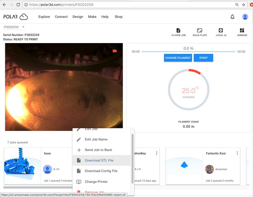
Task: Click the file icon beside Download Config File
Action: click(x=79, y=171)
